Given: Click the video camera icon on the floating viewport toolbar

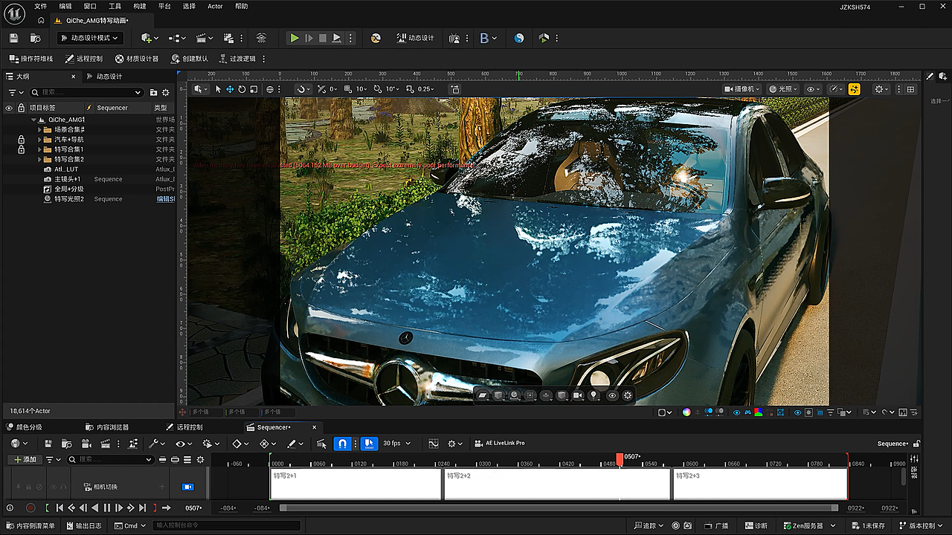Looking at the screenshot, I should click(577, 395).
